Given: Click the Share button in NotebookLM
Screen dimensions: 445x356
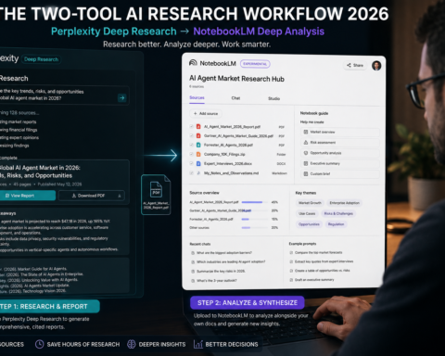Looking at the screenshot, I should tap(355, 65).
